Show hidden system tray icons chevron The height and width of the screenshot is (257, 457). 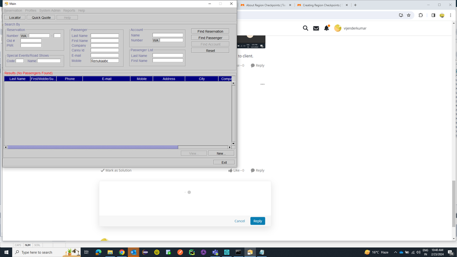click(x=396, y=252)
